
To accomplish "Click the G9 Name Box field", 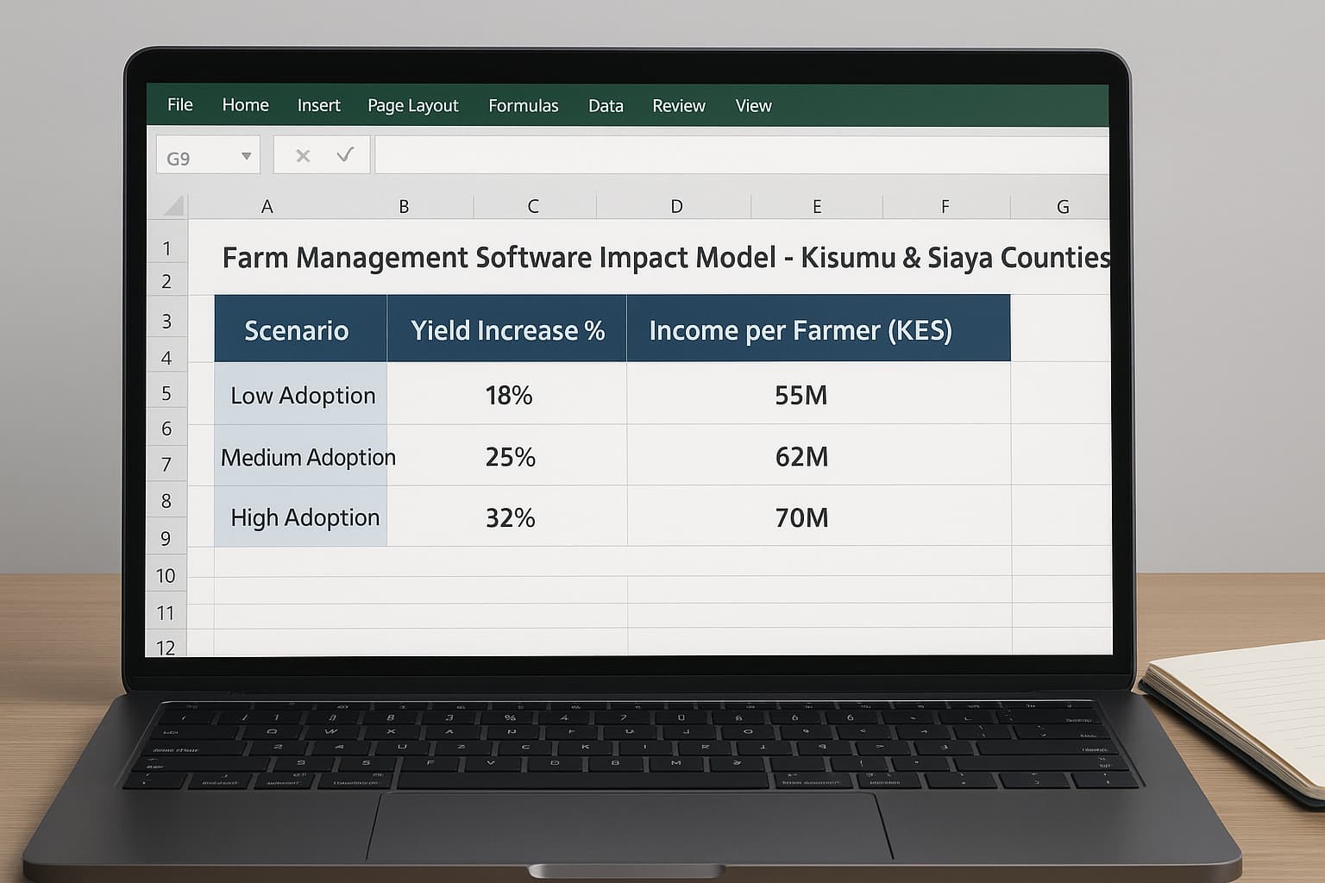I will pos(194,158).
